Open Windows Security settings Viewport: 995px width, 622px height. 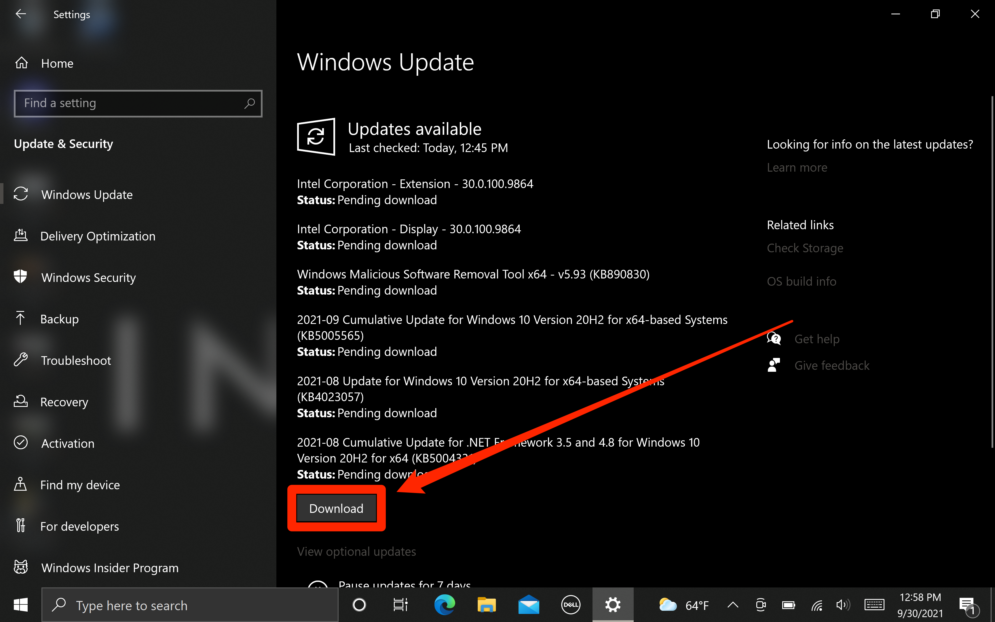pyautogui.click(x=88, y=277)
